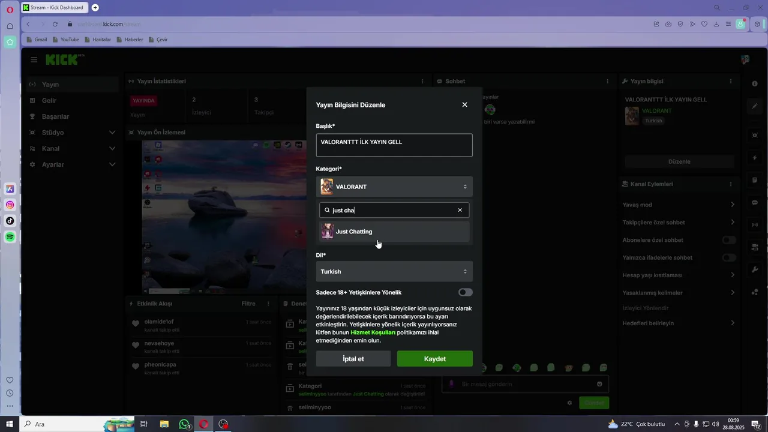Click the Kaydet button

pos(435,359)
